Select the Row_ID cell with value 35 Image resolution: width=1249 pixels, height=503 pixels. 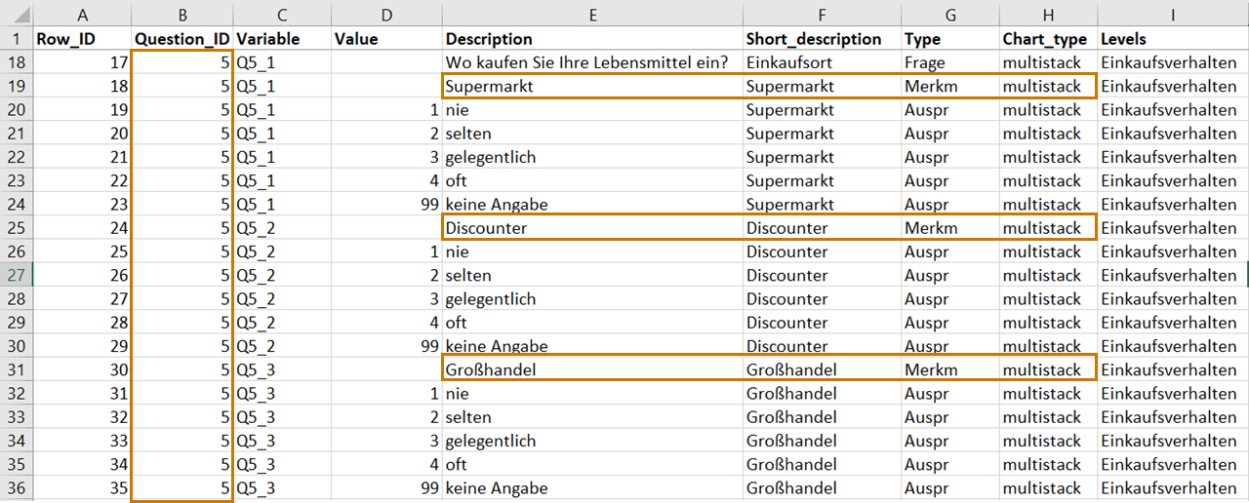point(82,487)
